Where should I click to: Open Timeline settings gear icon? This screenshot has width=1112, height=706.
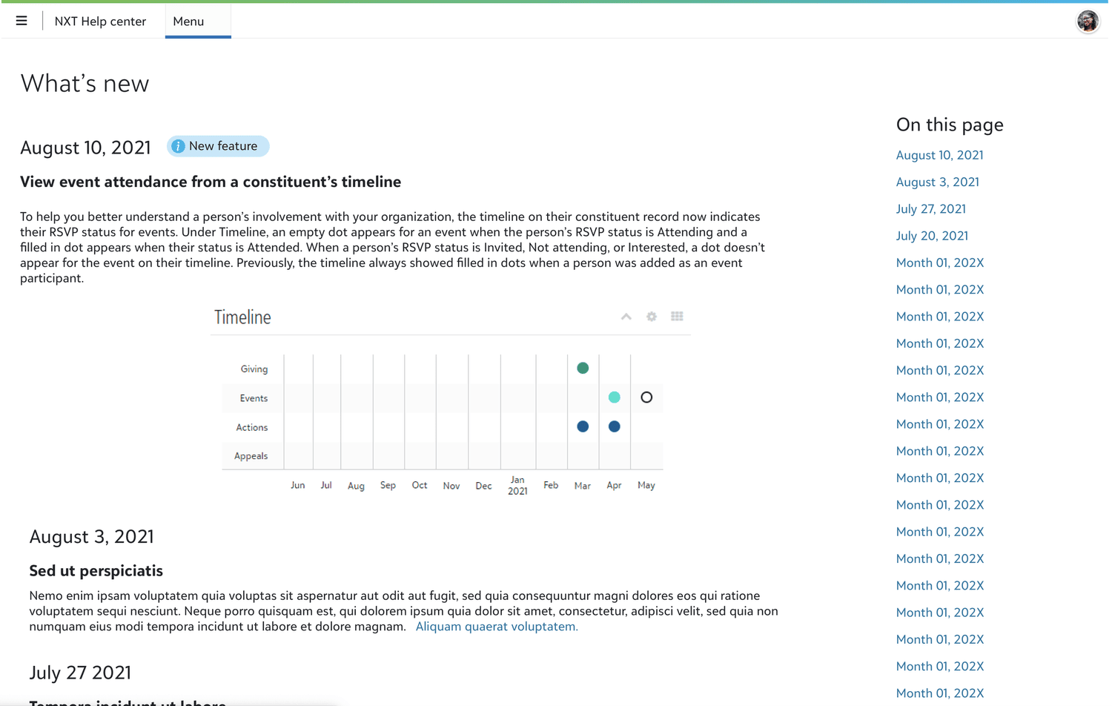652,317
